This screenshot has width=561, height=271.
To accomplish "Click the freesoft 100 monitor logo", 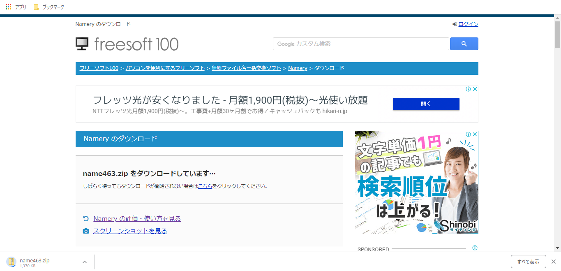I will click(82, 44).
